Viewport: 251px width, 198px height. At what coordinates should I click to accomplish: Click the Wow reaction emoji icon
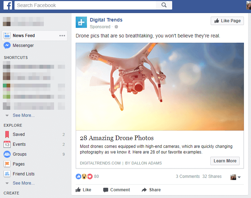(84, 176)
